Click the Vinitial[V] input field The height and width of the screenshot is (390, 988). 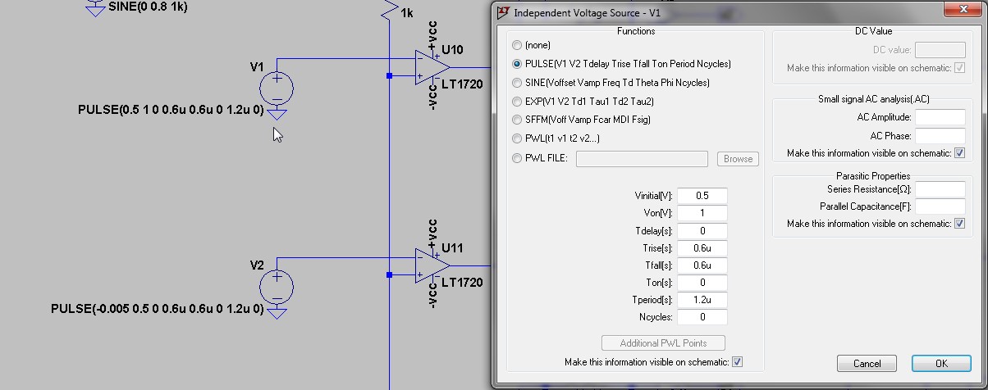702,196
